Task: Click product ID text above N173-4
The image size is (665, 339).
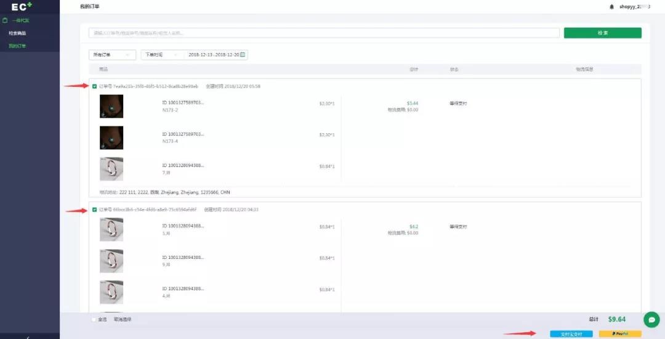Action: pos(183,134)
